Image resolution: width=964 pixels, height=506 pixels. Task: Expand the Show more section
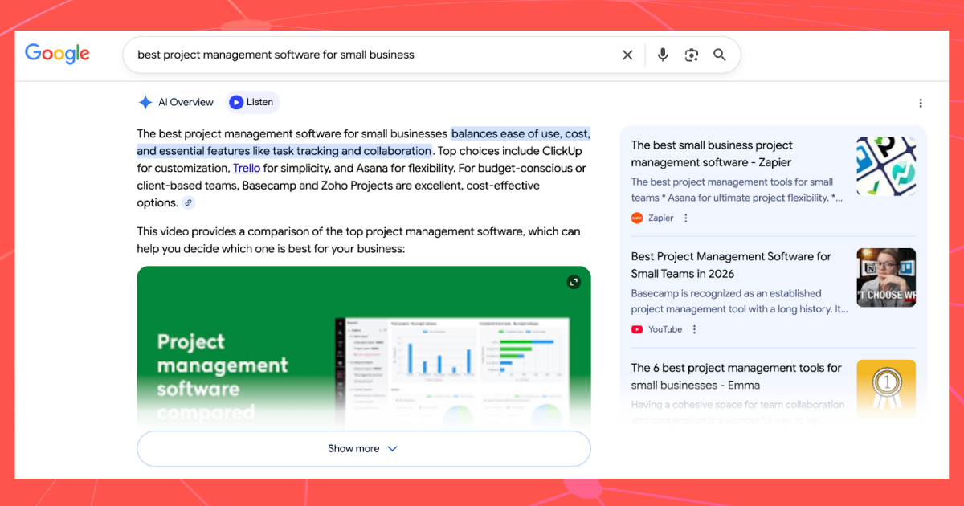click(353, 448)
